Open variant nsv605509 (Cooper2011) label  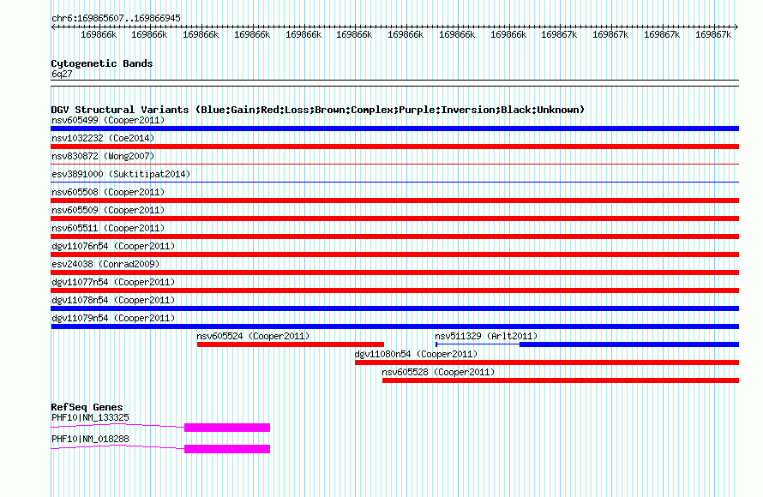tap(108, 210)
